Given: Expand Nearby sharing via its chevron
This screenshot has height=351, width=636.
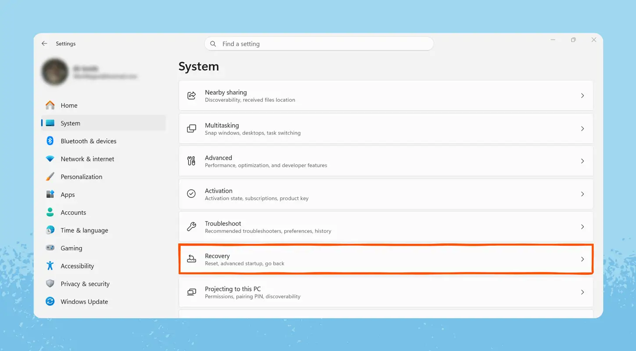Looking at the screenshot, I should pos(582,96).
